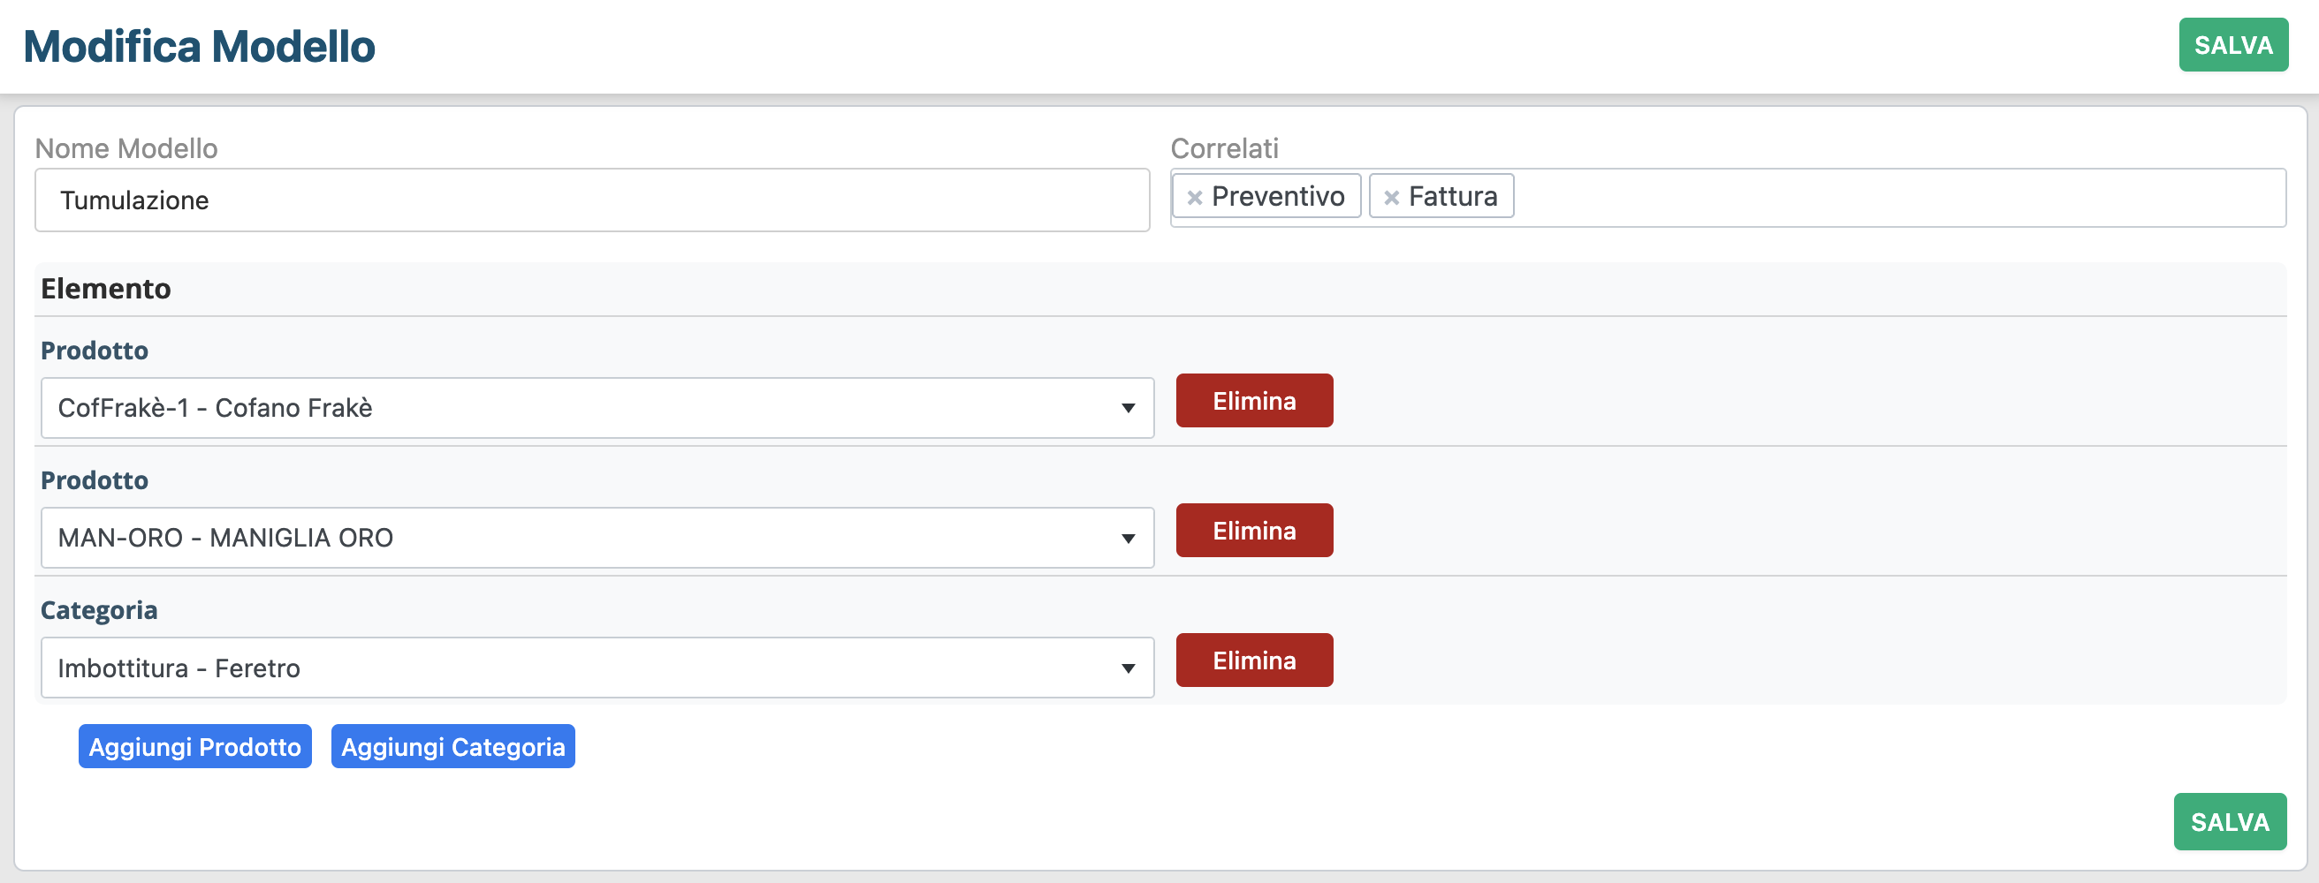Remove the Fattura tag with its x
This screenshot has width=2319, height=883.
(1391, 198)
